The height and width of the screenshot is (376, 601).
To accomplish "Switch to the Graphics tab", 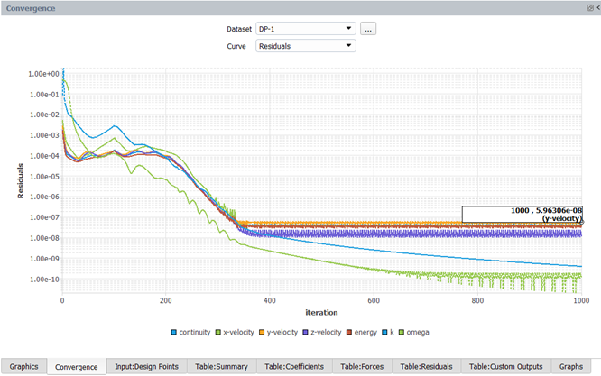I will click(23, 366).
